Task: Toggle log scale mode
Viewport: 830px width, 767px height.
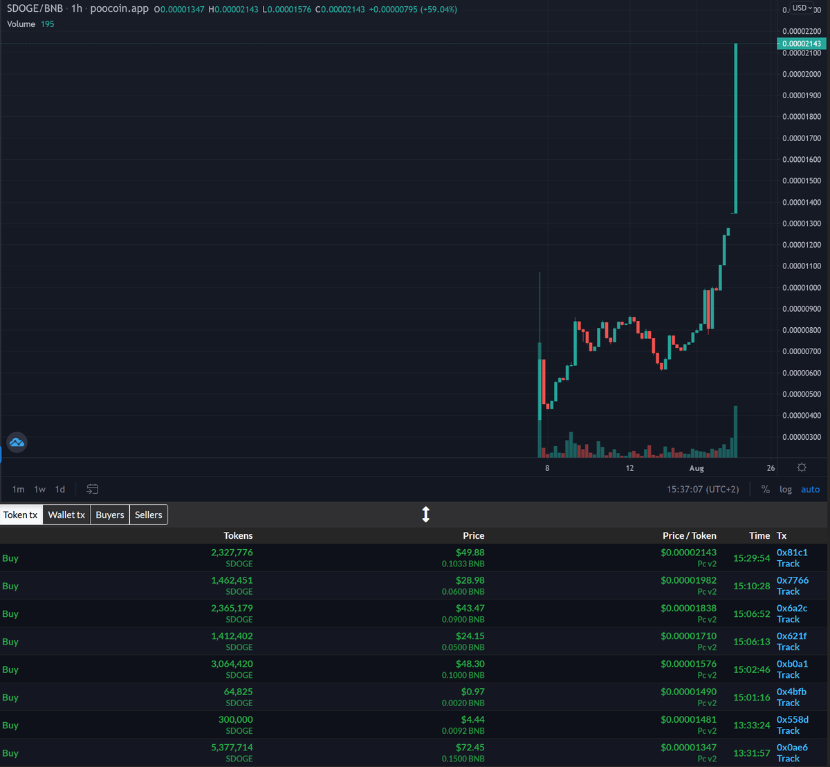Action: tap(786, 489)
